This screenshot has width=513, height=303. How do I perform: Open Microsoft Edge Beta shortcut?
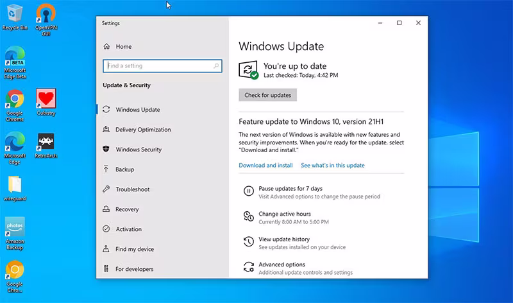15,62
